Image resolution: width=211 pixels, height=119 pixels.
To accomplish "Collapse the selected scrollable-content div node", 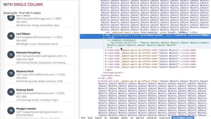I will (x=104, y=35).
